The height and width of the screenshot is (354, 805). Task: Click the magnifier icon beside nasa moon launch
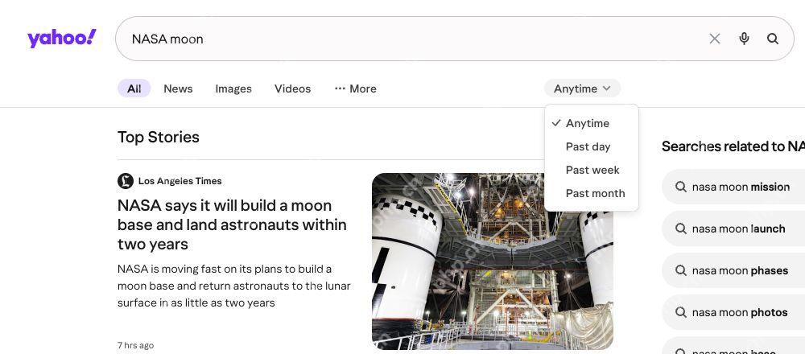point(681,228)
